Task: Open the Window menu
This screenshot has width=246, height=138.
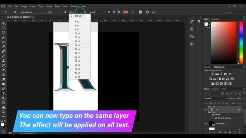Action: tap(74, 7)
